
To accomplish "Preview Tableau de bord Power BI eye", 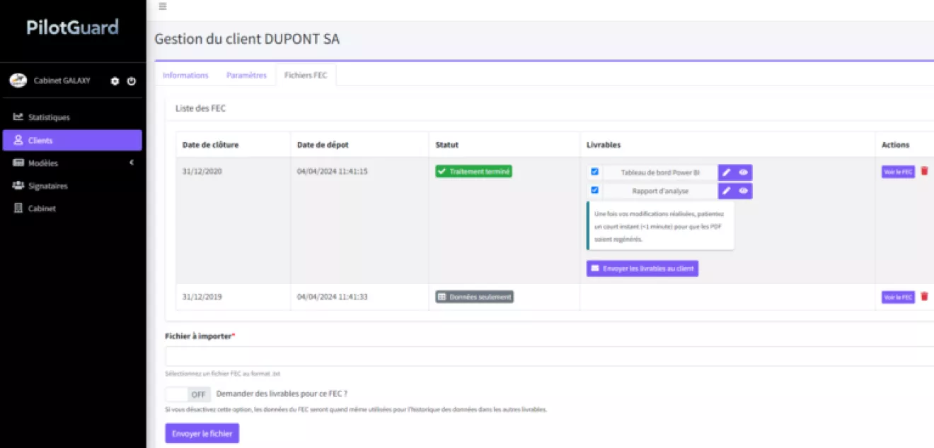I will click(744, 172).
